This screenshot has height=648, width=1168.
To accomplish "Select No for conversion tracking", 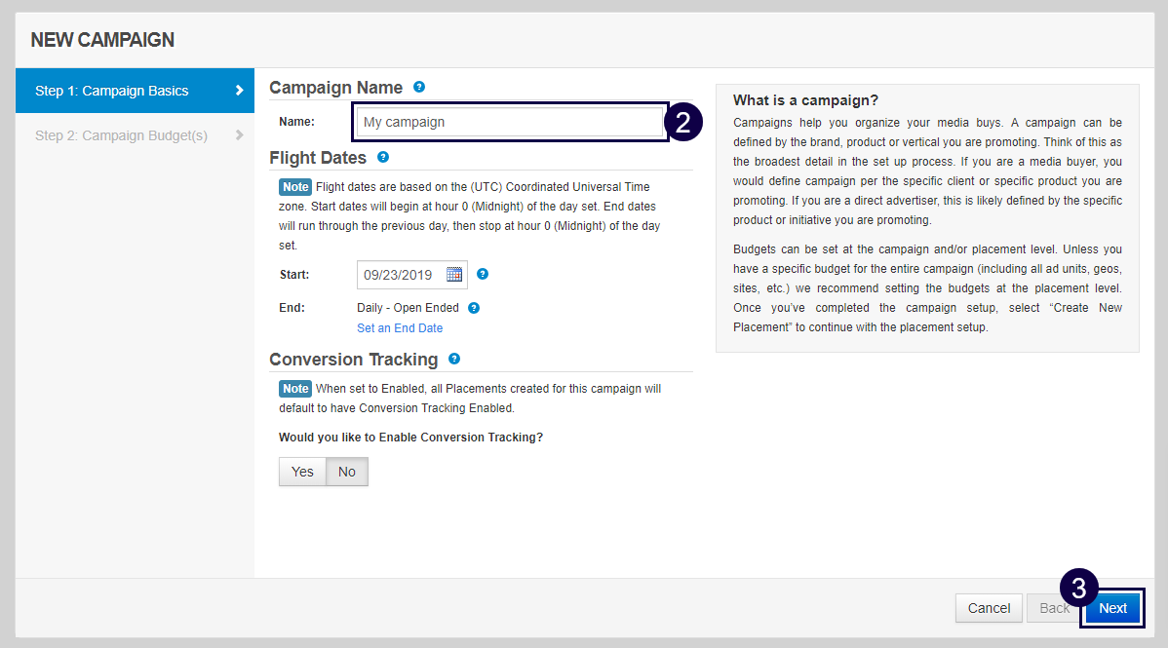I will (x=347, y=472).
